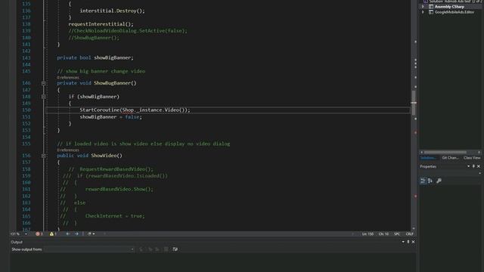The width and height of the screenshot is (484, 272).
Task: Open Properties panel window position menu
Action: 469,166
